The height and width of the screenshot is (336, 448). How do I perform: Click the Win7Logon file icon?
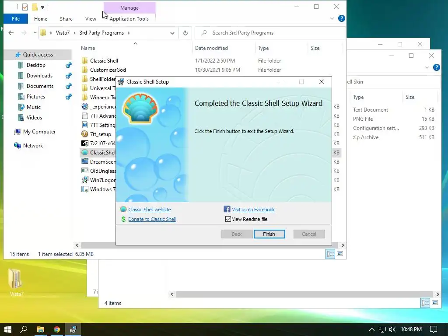pos(84,180)
